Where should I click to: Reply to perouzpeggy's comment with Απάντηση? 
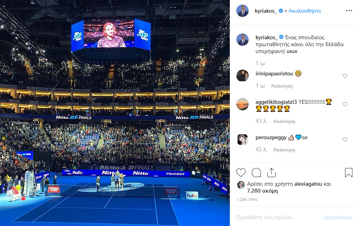click(x=284, y=150)
